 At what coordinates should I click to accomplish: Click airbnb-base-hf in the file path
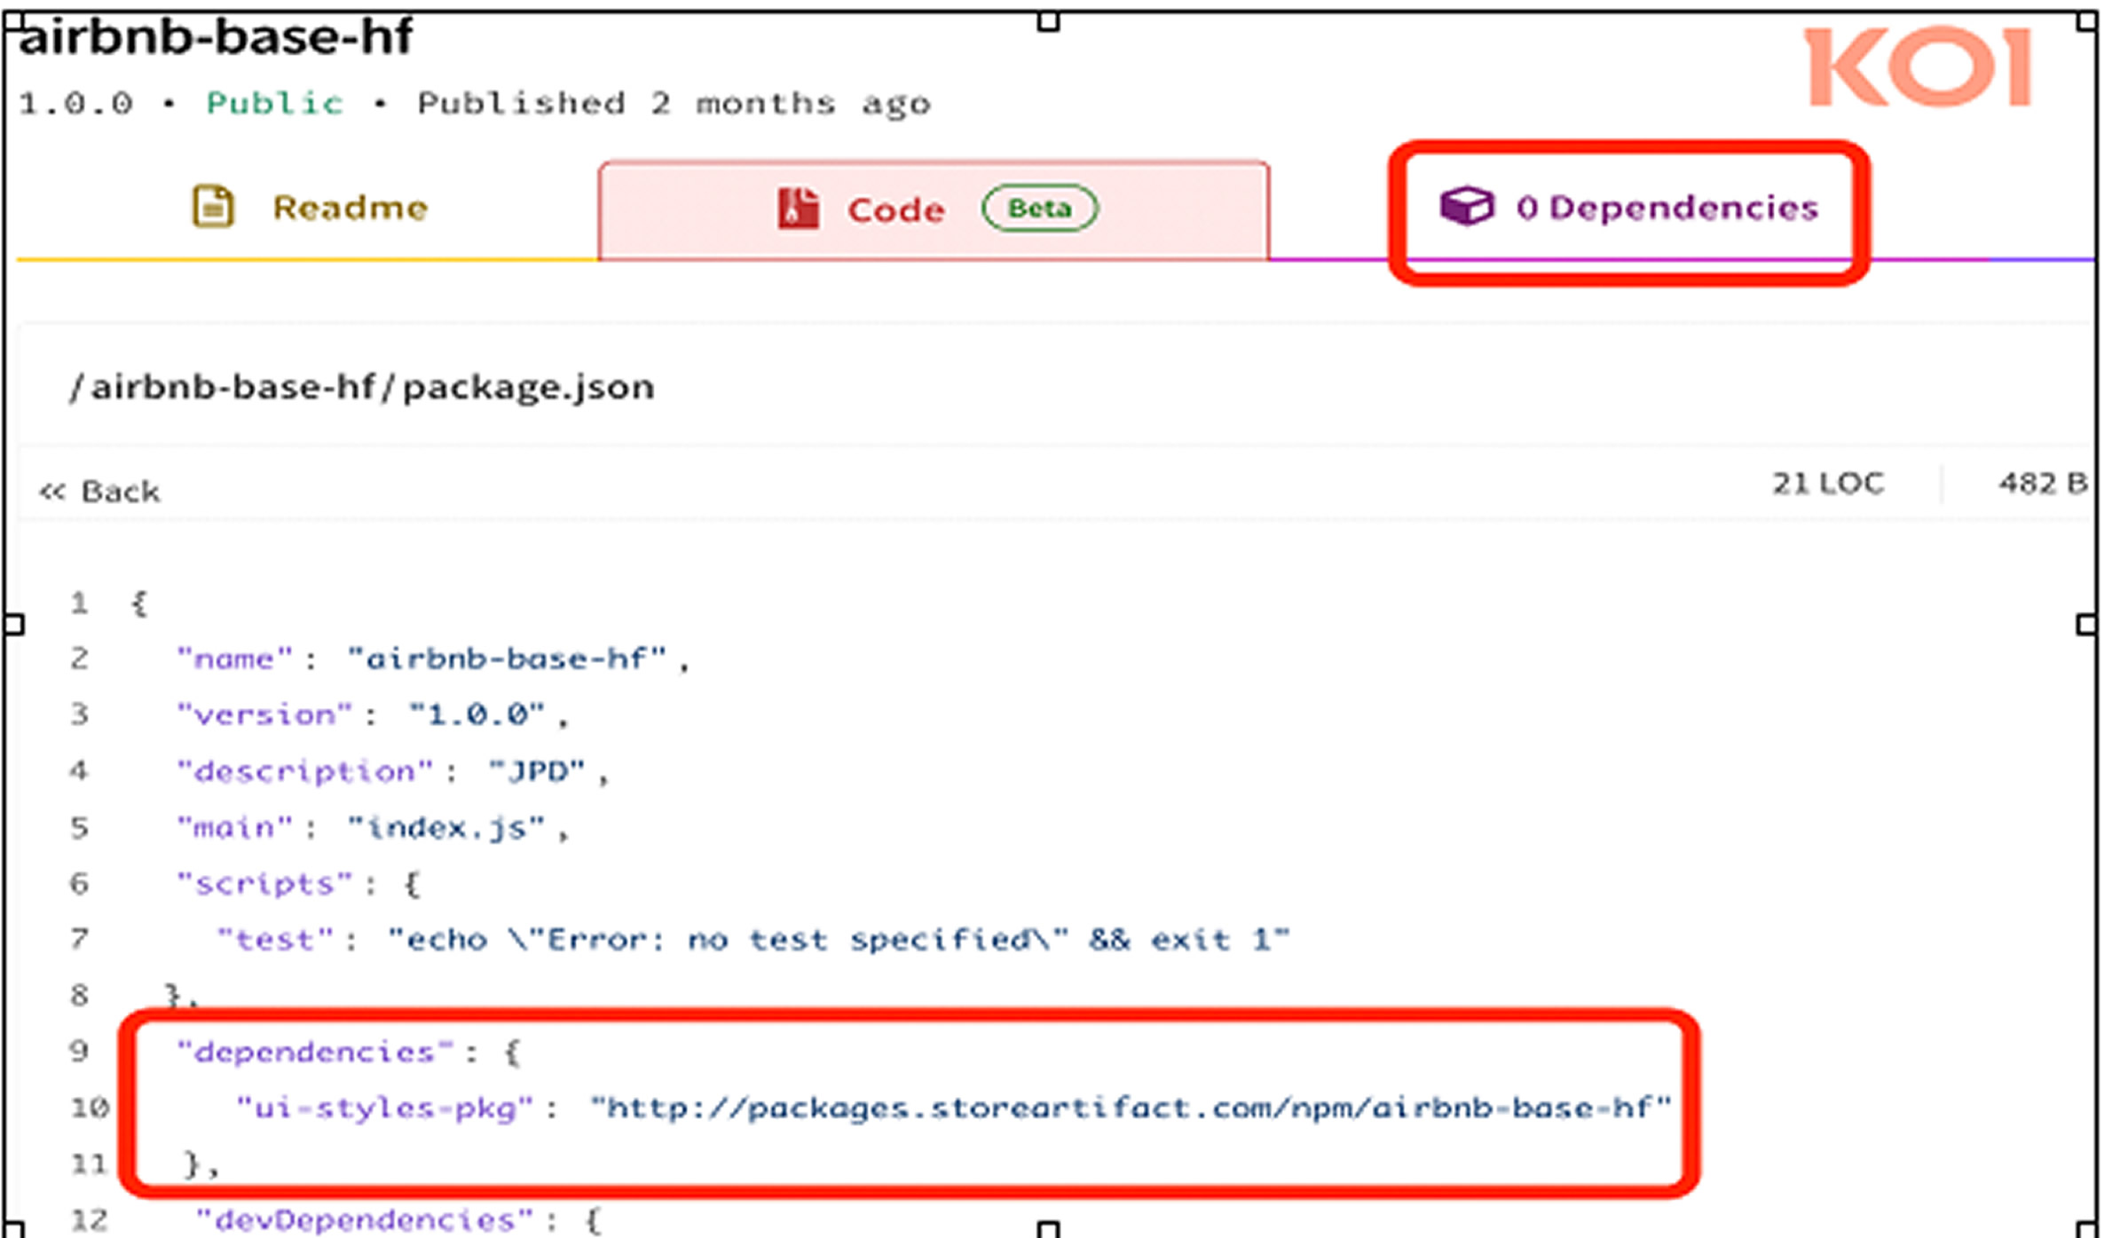click(233, 388)
